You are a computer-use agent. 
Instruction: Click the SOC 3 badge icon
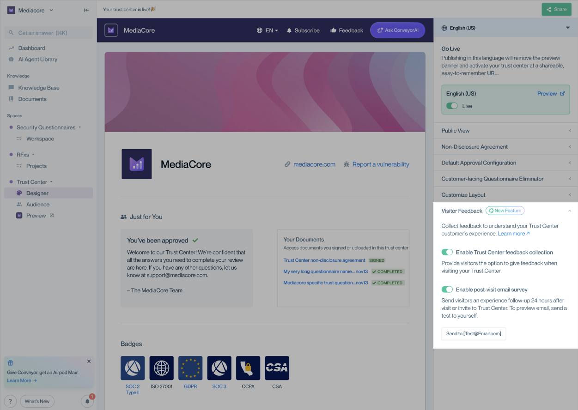tap(219, 368)
